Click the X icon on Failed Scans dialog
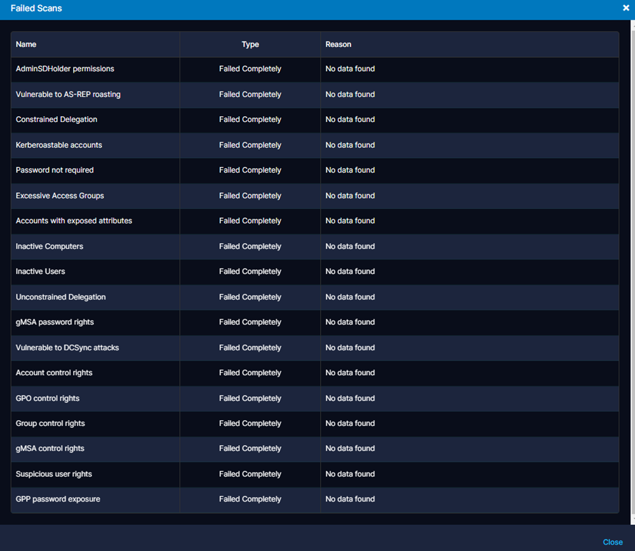The height and width of the screenshot is (551, 635). pos(625,8)
